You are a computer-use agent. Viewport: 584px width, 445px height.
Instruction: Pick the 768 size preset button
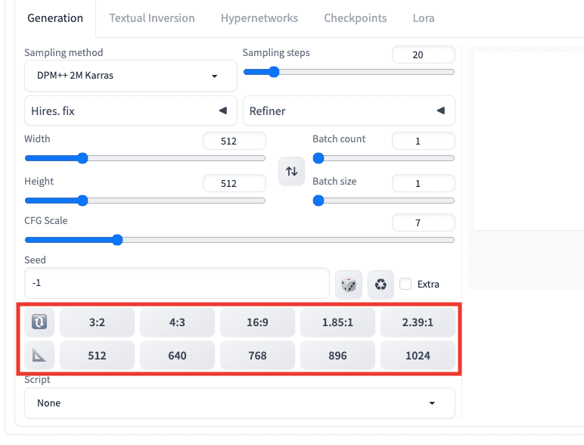click(257, 355)
